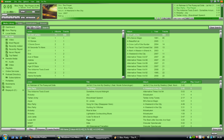Click the track rating dots
This screenshot has width=224, height=140.
(x=69, y=16)
